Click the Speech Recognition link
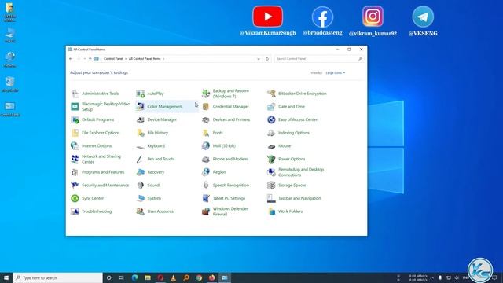The image size is (503, 283). 230,186
